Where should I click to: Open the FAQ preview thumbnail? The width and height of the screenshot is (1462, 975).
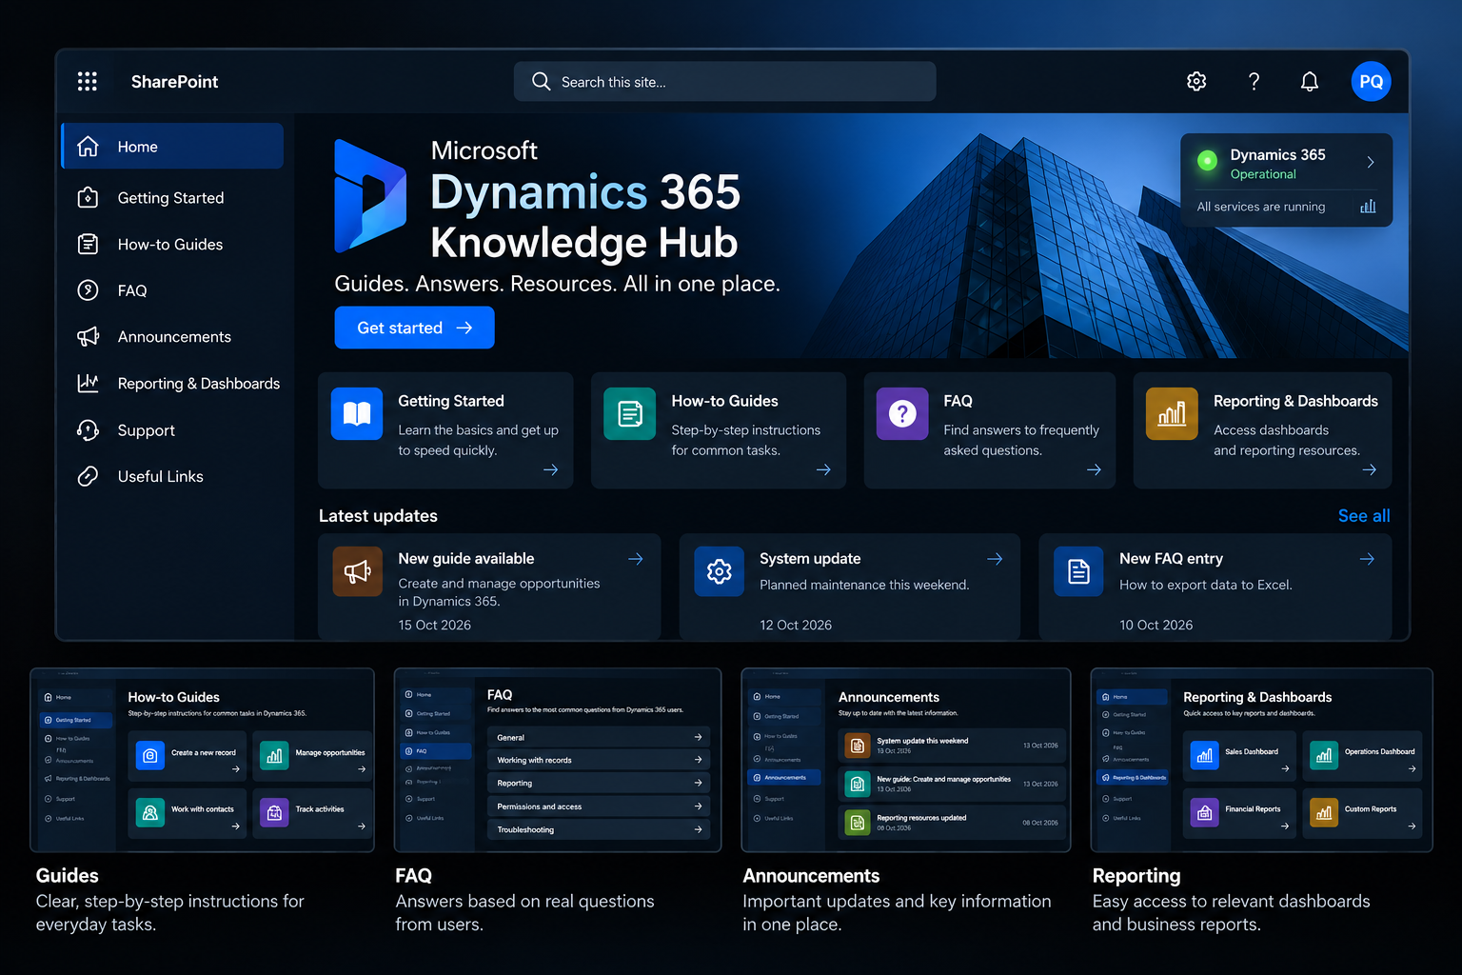[558, 760]
